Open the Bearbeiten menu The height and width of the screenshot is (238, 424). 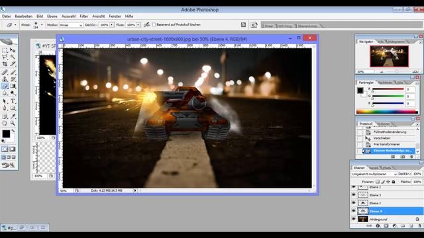click(x=24, y=17)
